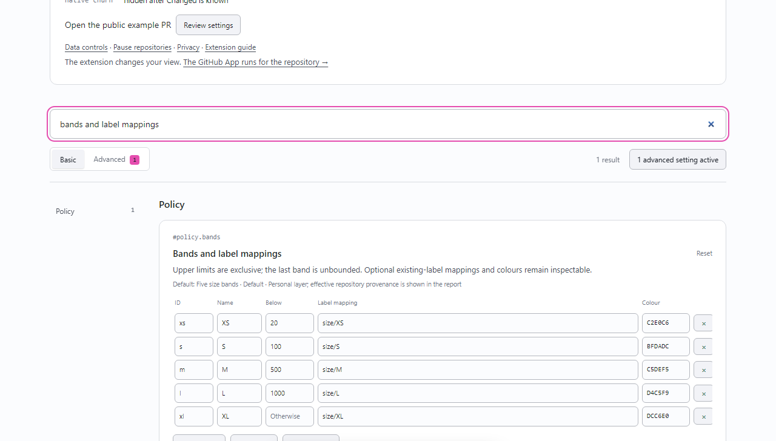Edit the XS name field

(x=239, y=323)
